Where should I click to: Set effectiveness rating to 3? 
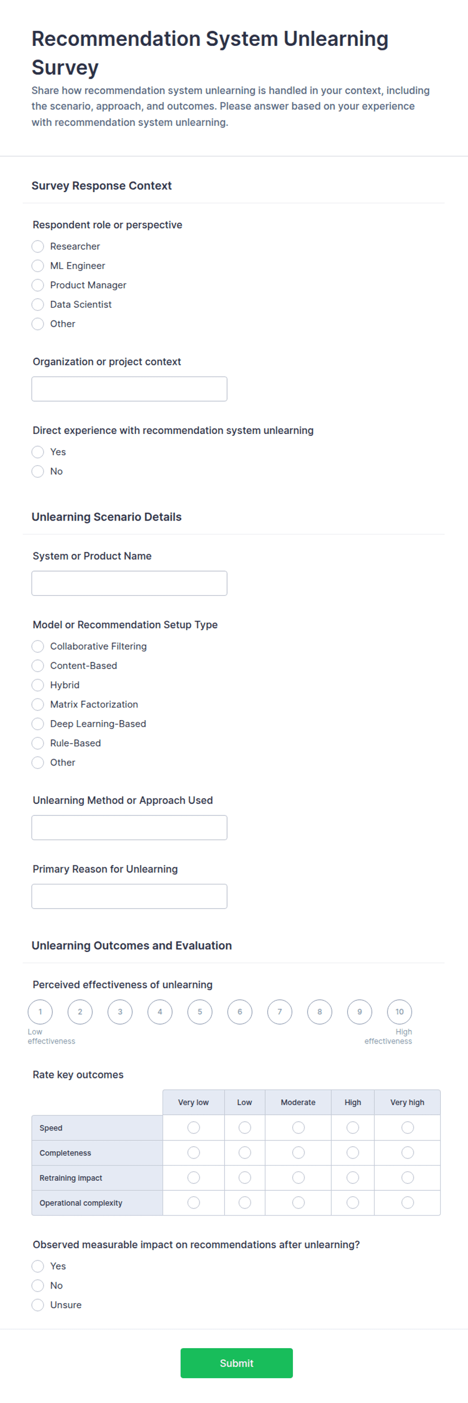120,1012
